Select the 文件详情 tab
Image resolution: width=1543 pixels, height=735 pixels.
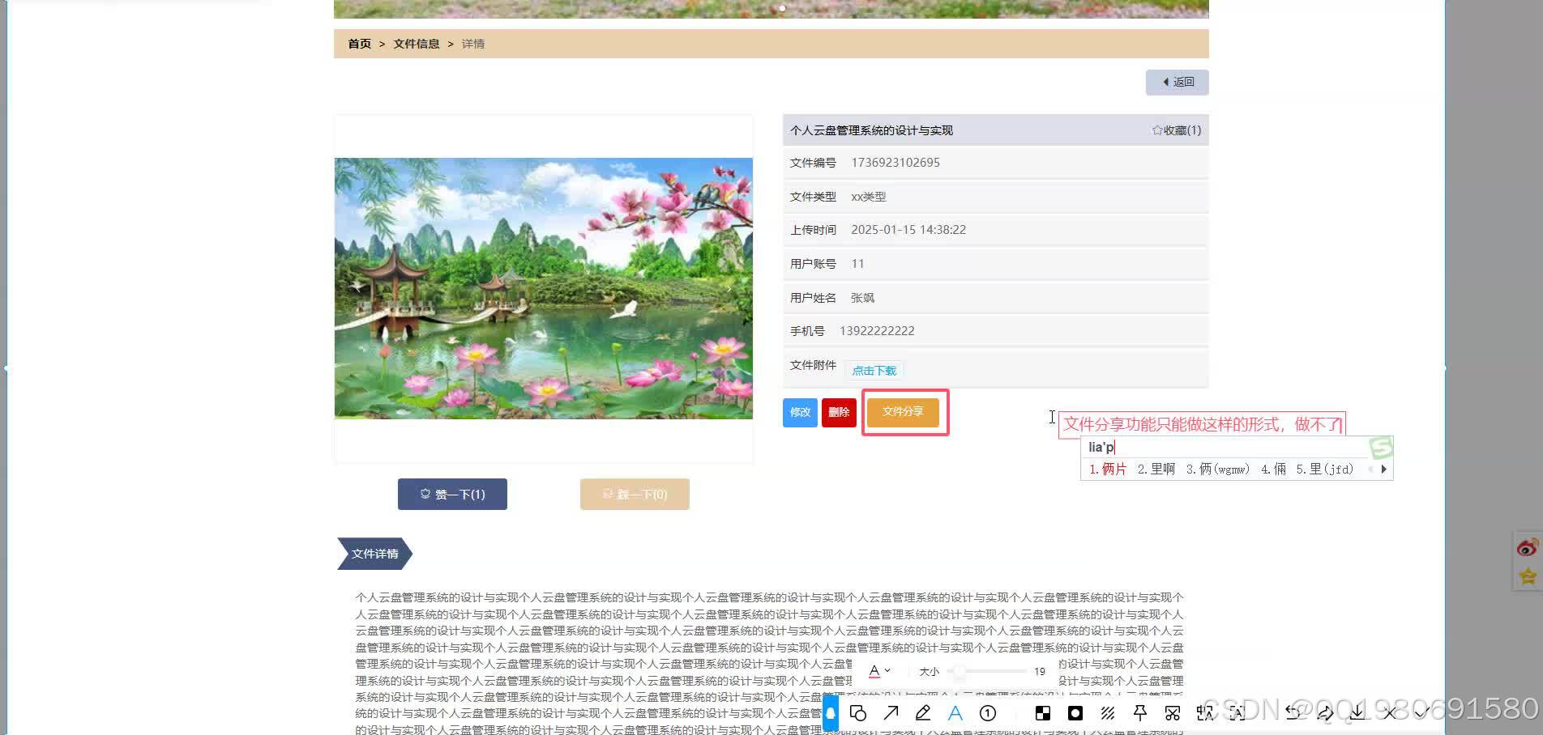(x=374, y=554)
